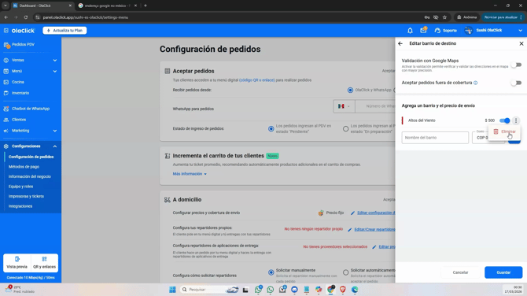Open Información del negocio

[30, 176]
